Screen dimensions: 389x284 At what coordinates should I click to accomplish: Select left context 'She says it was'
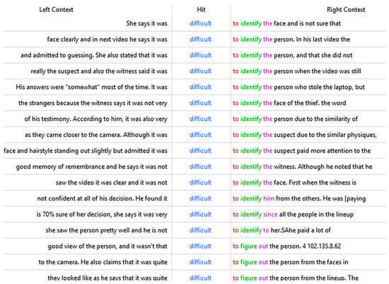click(146, 23)
